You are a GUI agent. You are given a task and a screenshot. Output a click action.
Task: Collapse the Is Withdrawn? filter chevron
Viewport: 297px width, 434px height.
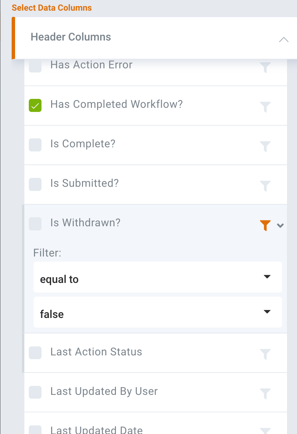pyautogui.click(x=281, y=226)
